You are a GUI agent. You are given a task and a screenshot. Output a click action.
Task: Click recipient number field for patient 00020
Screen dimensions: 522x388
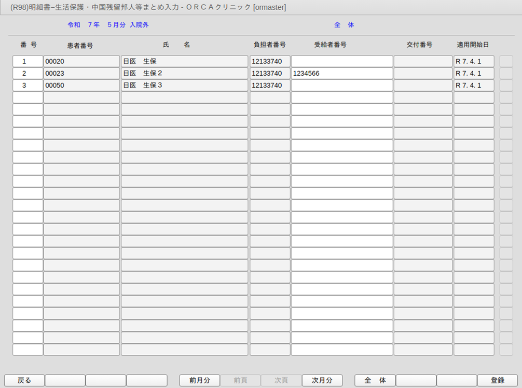pos(341,61)
